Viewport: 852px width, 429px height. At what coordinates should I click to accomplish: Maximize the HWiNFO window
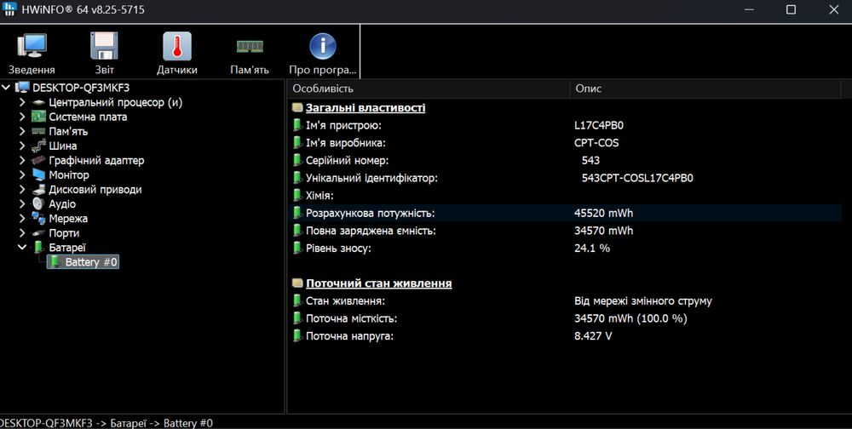[791, 9]
